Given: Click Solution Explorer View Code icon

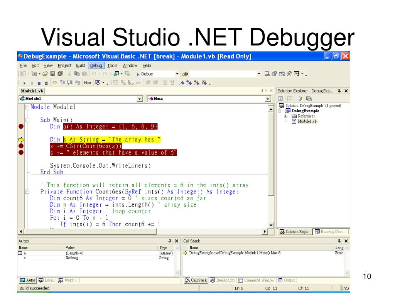Looking at the screenshot, I should [x=281, y=99].
